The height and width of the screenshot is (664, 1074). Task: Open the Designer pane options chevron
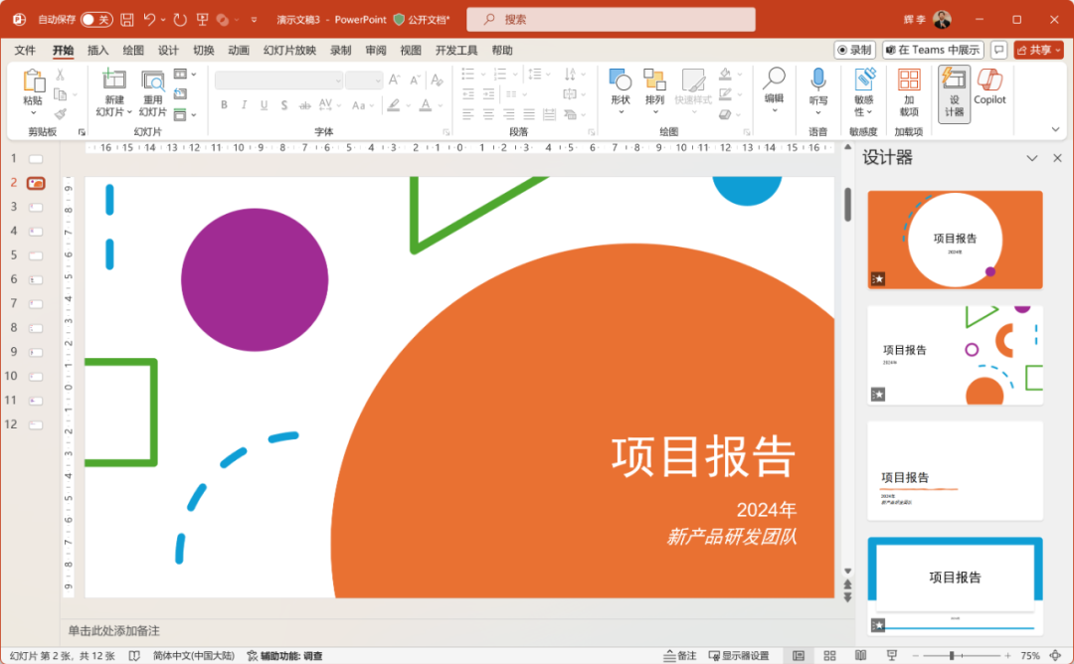[1031, 158]
